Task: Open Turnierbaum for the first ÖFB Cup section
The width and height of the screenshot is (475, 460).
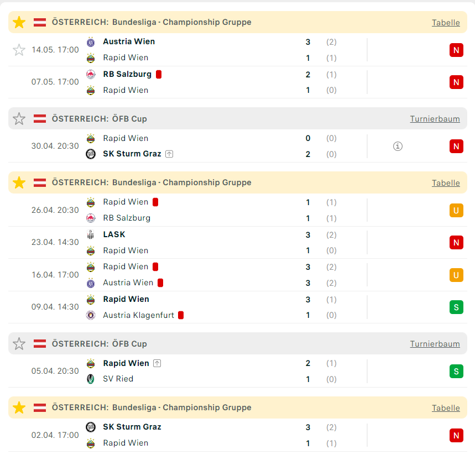Action: [435, 119]
